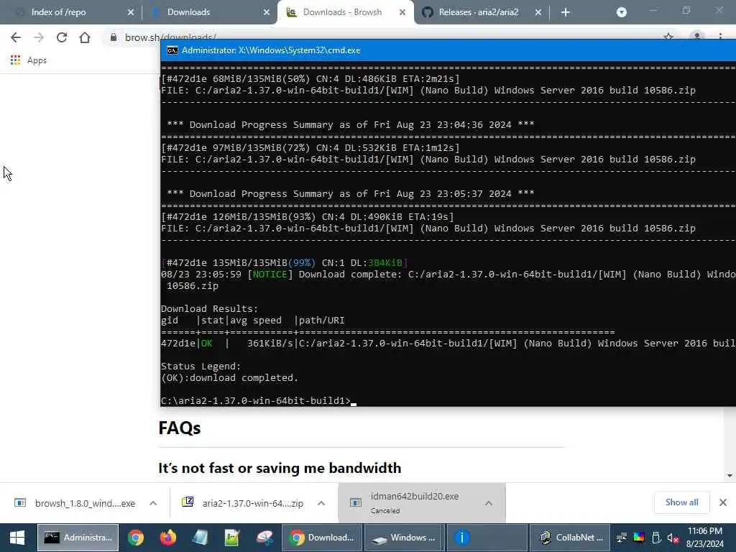Go back in Chrome browser history

(16, 37)
